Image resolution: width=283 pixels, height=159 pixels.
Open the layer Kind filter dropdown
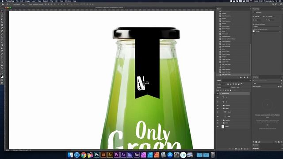[x=222, y=84]
